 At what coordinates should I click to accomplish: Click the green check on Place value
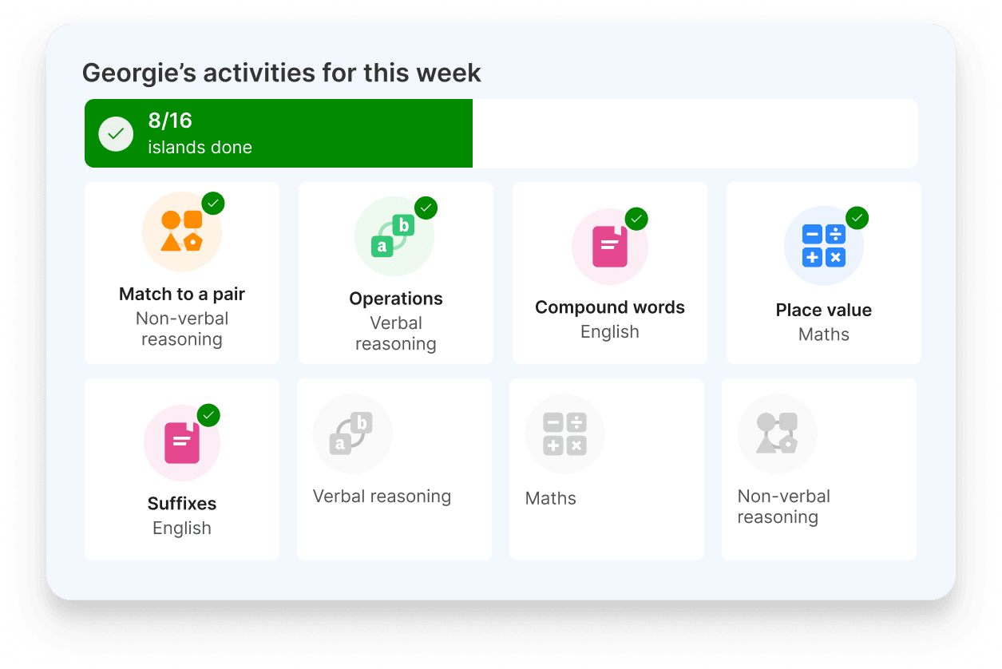pyautogui.click(x=857, y=218)
